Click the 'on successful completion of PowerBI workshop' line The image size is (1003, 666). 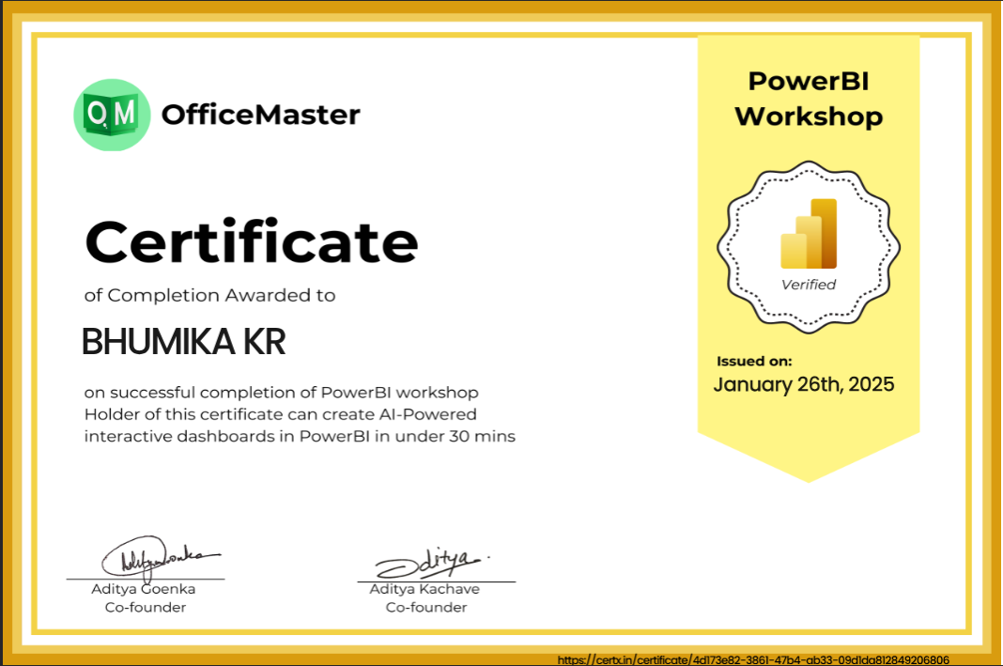(x=281, y=392)
